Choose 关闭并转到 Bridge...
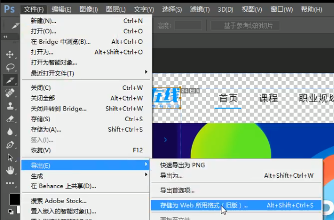Screen dimensions: 334x220 point(86,108)
